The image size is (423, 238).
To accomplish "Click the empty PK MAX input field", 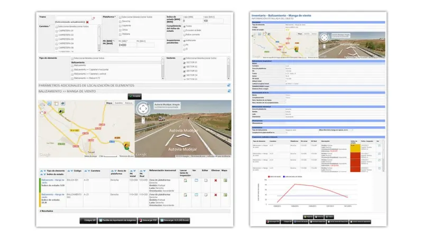I will tap(145, 45).
